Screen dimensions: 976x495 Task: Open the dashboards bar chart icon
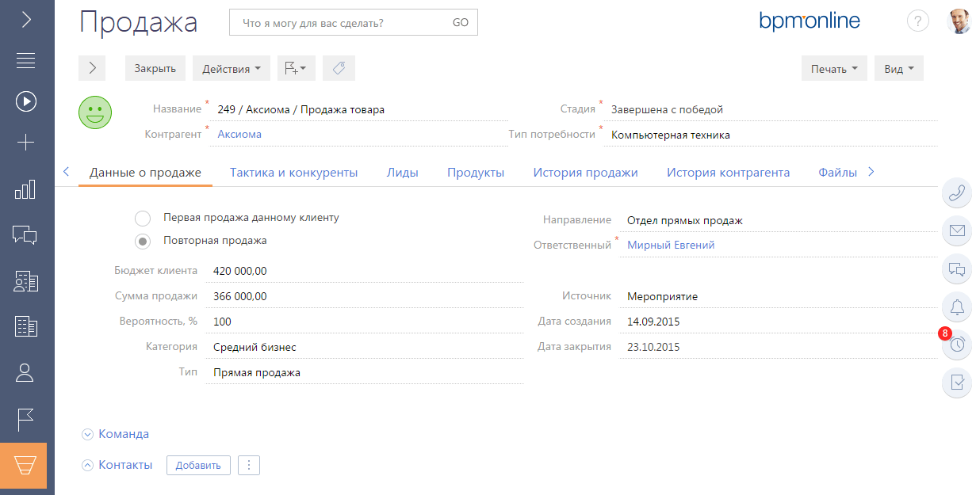[26, 188]
